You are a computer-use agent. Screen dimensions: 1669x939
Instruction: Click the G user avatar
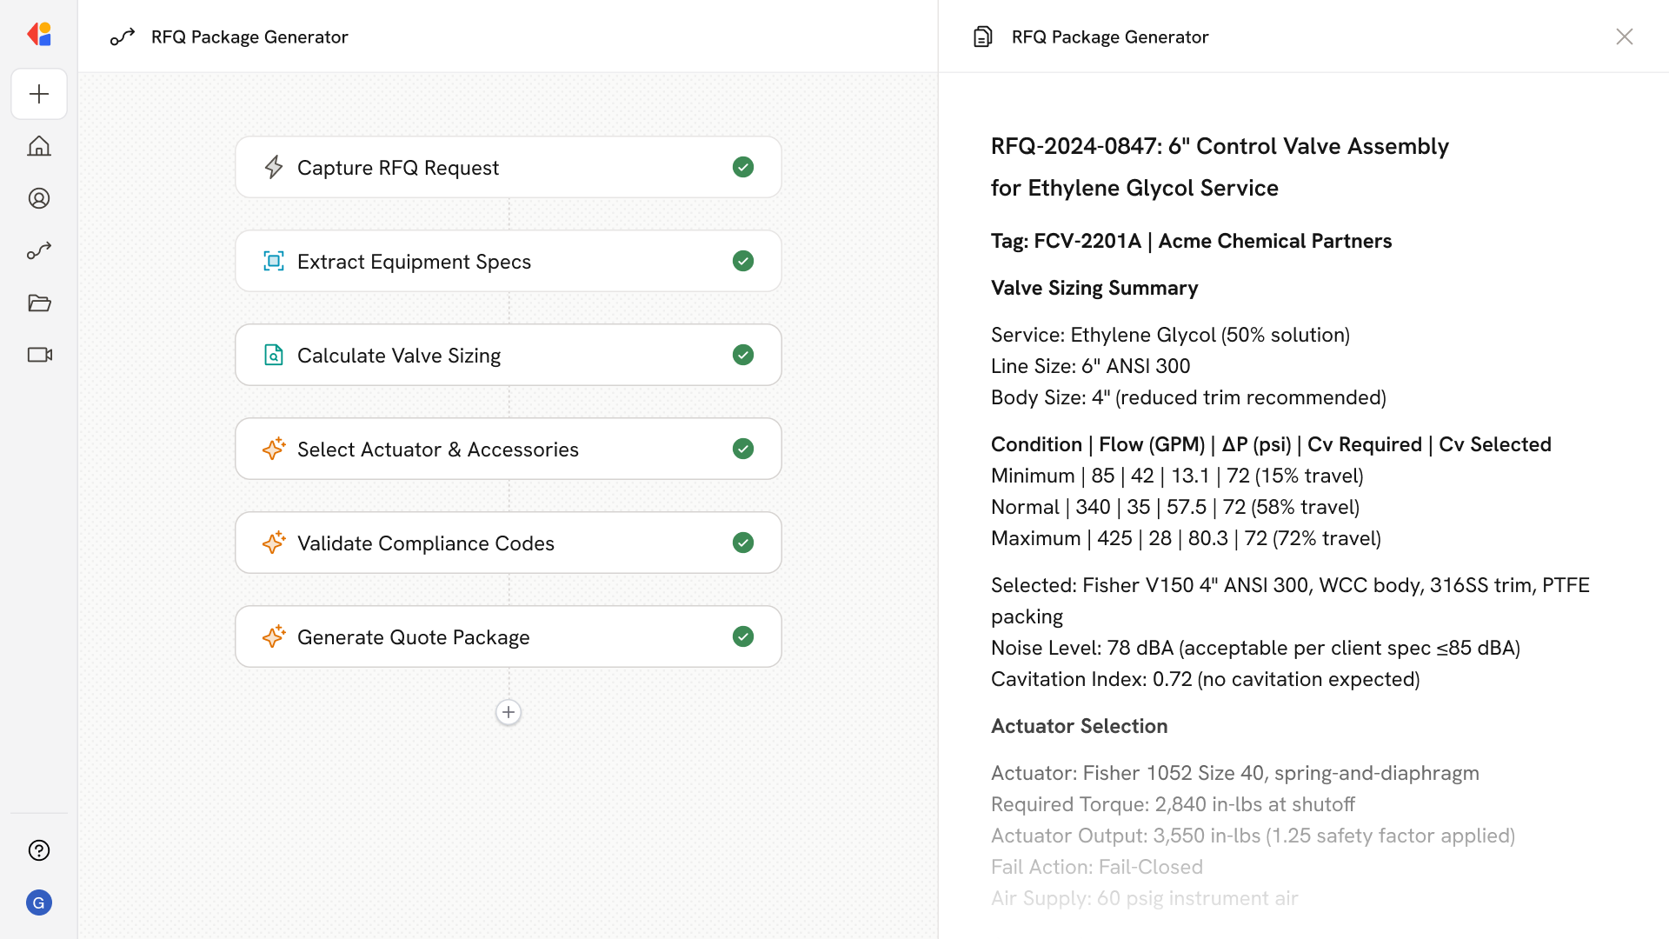pos(39,902)
